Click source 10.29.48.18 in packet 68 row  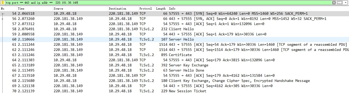65,81
